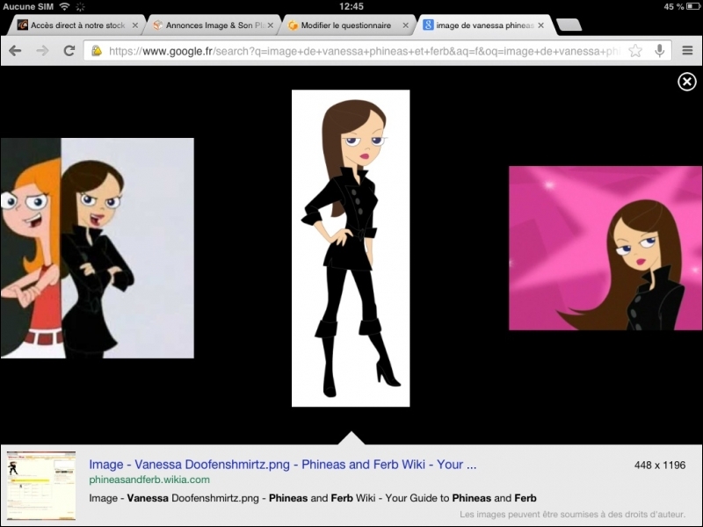The image size is (703, 527).
Task: Activate voice search microphone icon
Action: pos(660,51)
